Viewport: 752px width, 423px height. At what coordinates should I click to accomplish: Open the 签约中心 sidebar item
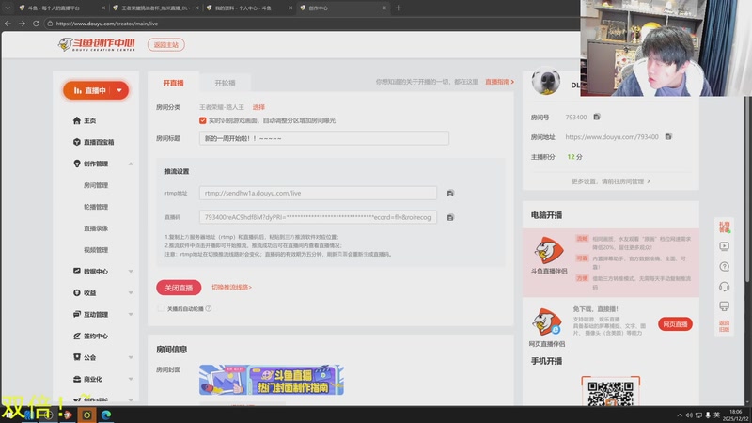tap(90, 337)
